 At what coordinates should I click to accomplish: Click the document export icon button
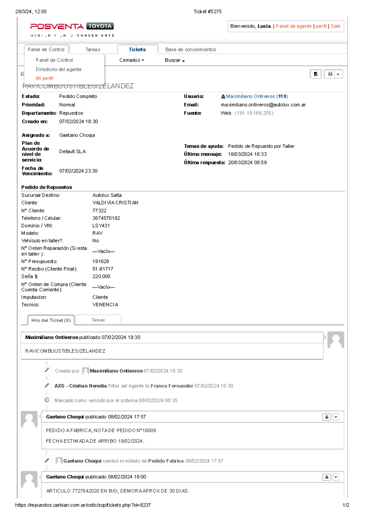pyautogui.click(x=315, y=74)
